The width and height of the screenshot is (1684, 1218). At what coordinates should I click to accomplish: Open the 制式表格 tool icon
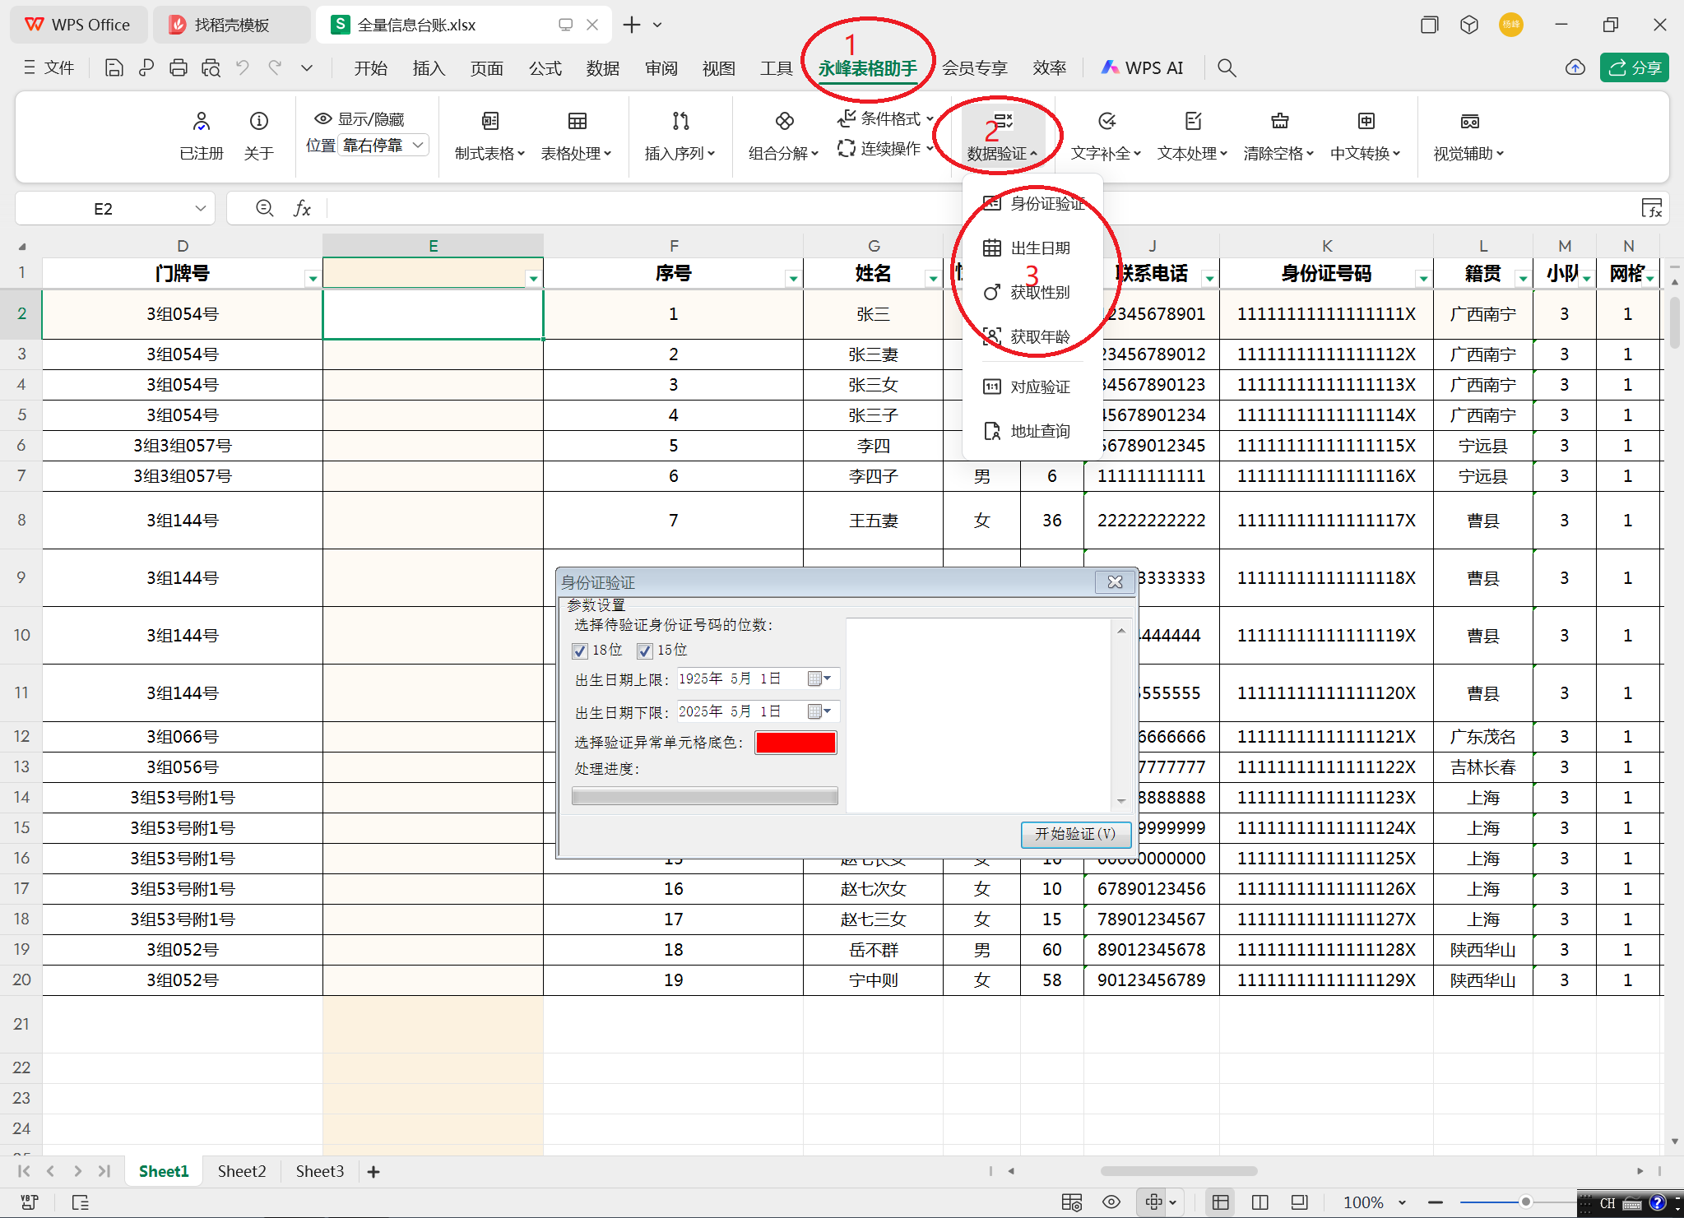click(490, 122)
